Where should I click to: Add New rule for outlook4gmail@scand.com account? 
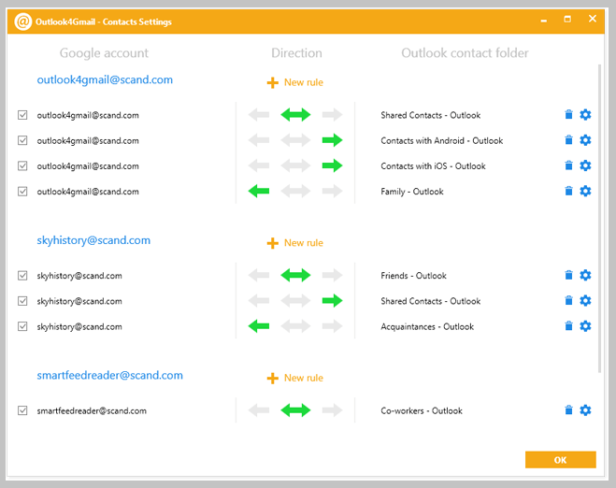(295, 82)
